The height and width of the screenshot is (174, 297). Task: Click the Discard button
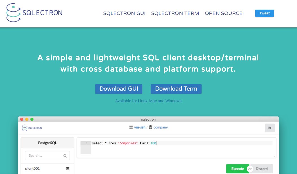(x=262, y=169)
